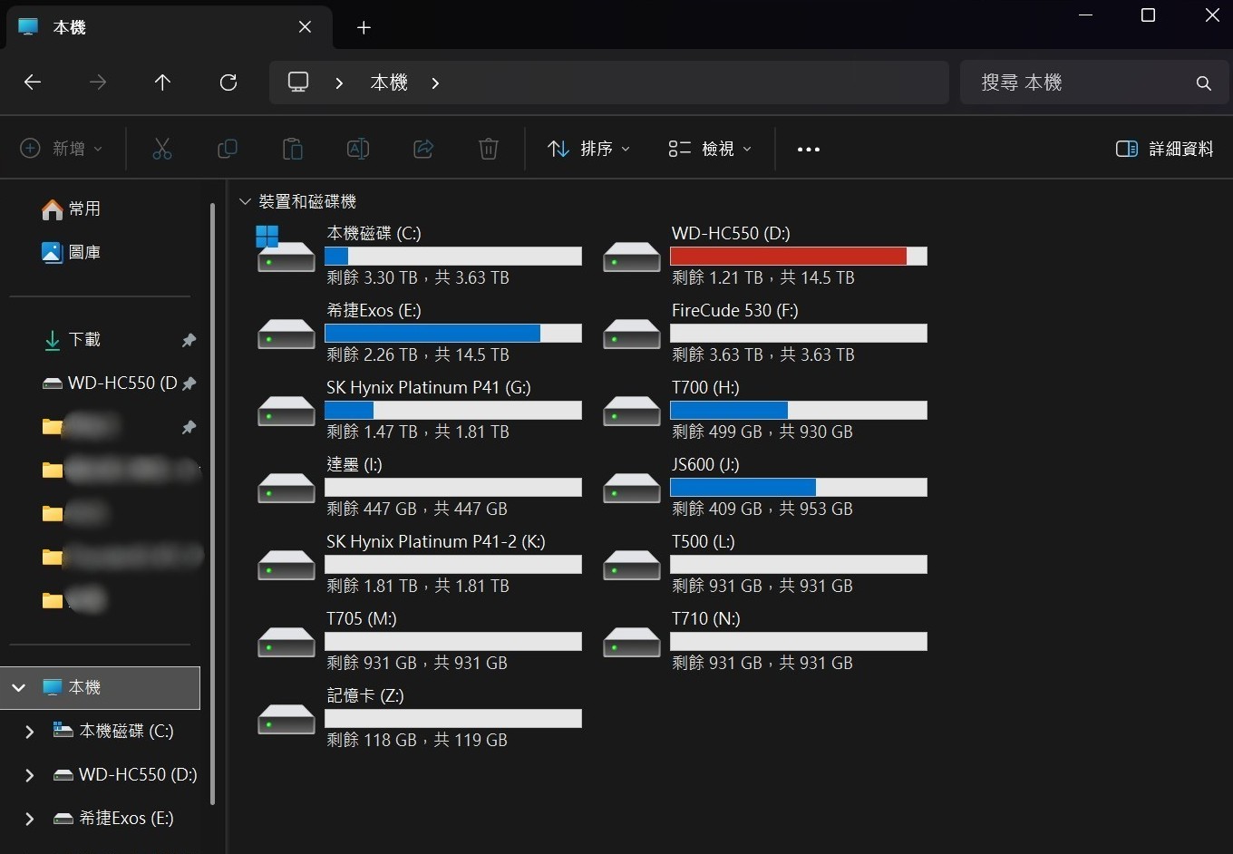Click the Cut scissors icon
This screenshot has width=1233, height=854.
pyautogui.click(x=162, y=149)
